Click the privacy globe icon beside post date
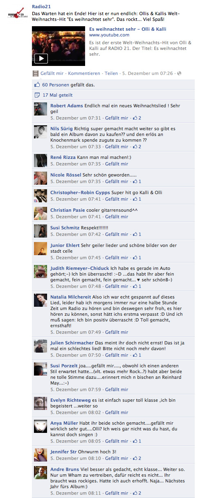214x498 pixels. point(179,74)
